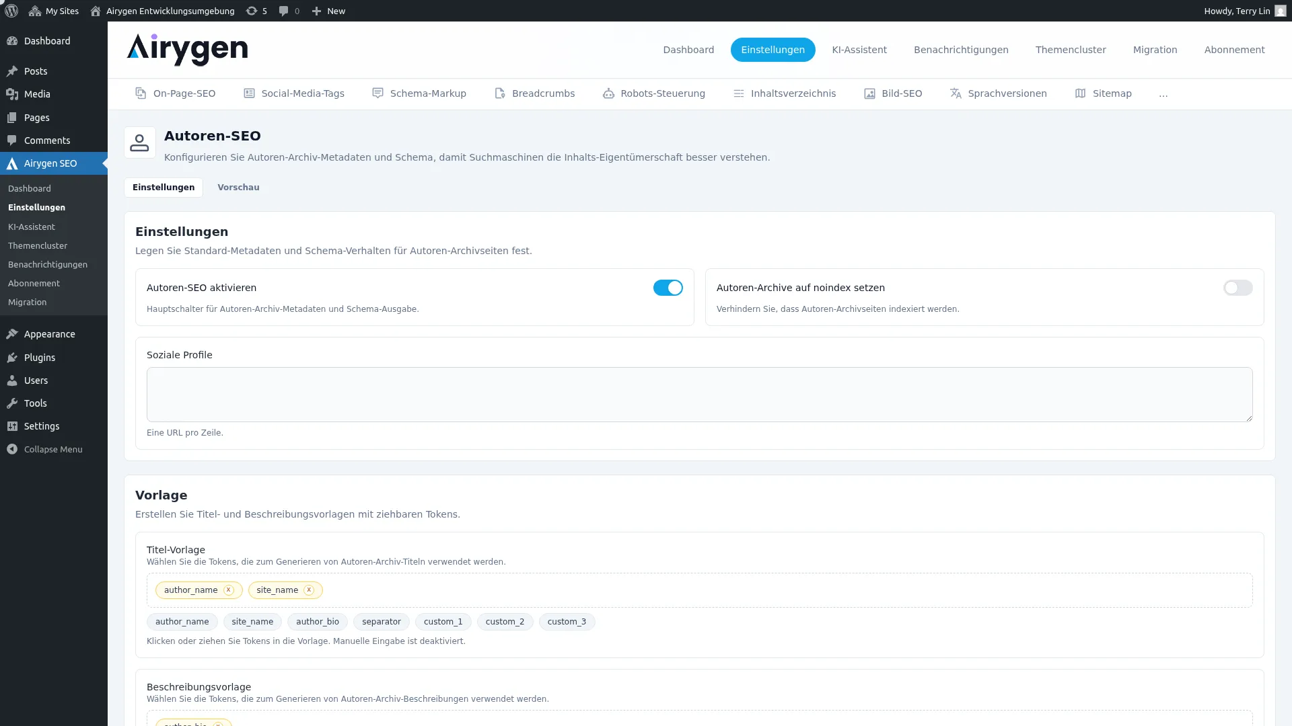The height and width of the screenshot is (726, 1292).
Task: Open Tools in sidebar
Action: tap(54, 403)
